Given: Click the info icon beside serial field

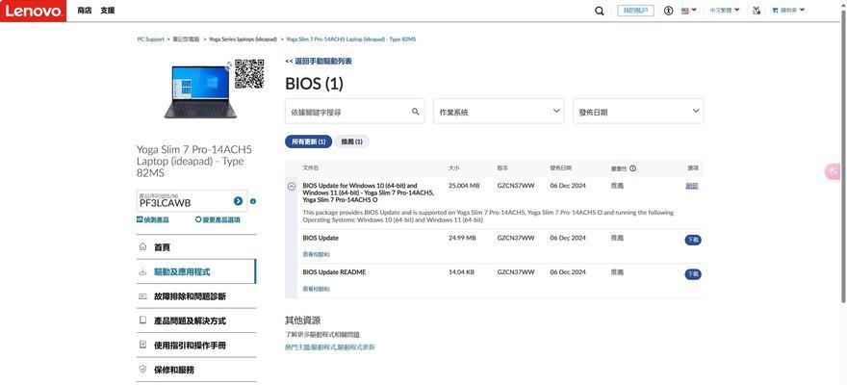Looking at the screenshot, I should click(x=253, y=201).
